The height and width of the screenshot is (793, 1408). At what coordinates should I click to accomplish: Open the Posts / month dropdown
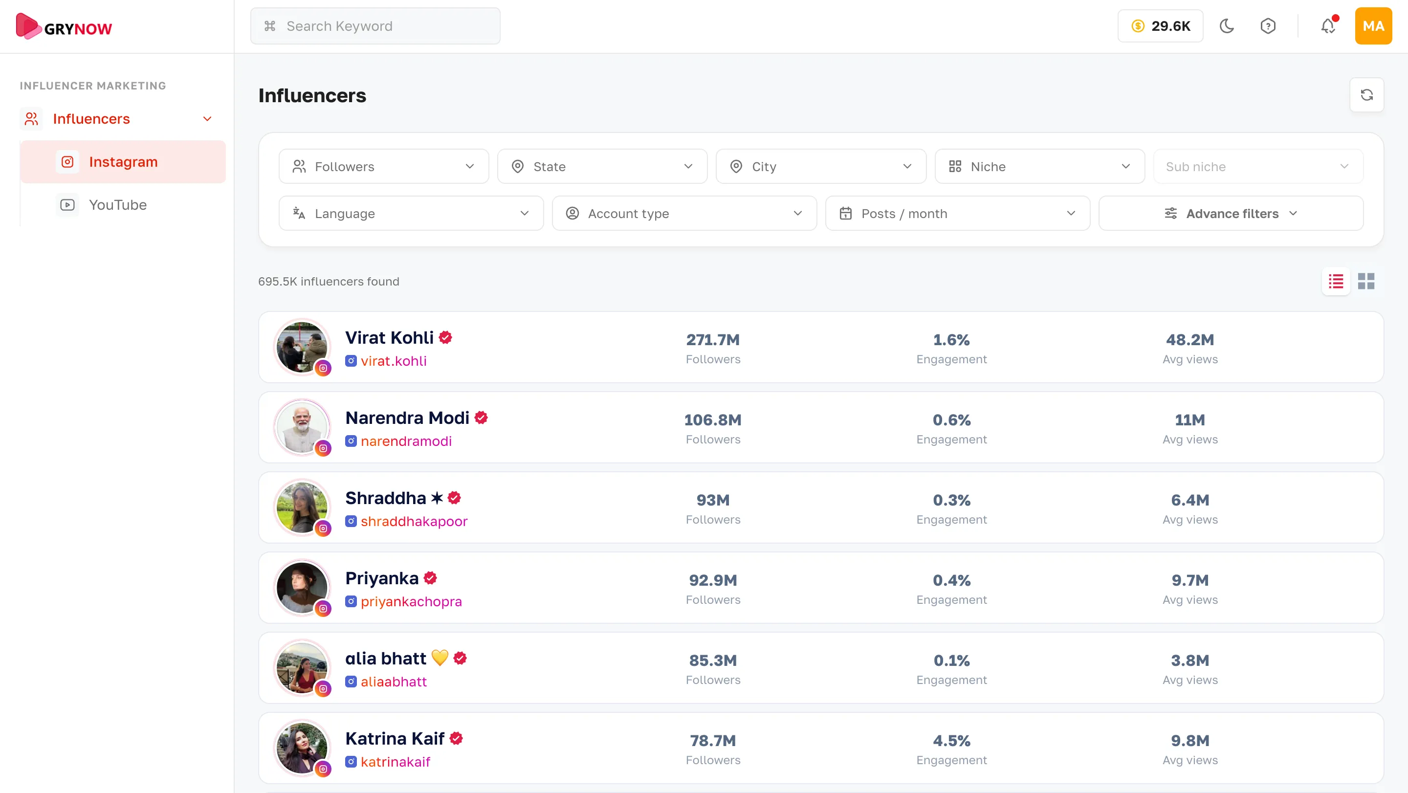tap(958, 213)
